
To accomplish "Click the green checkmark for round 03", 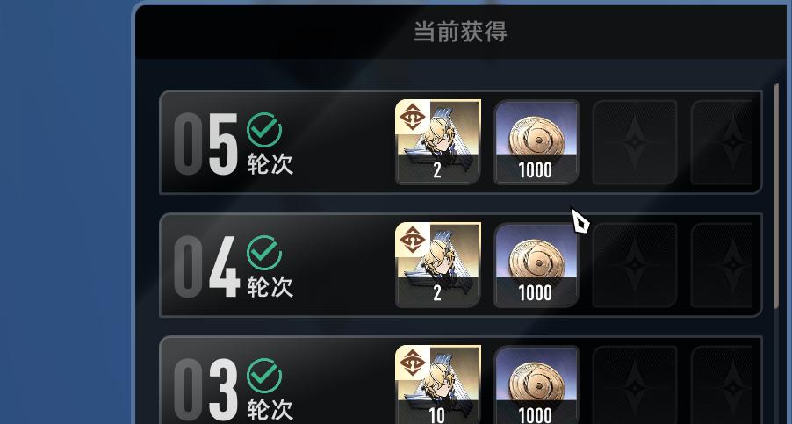I will click(264, 376).
